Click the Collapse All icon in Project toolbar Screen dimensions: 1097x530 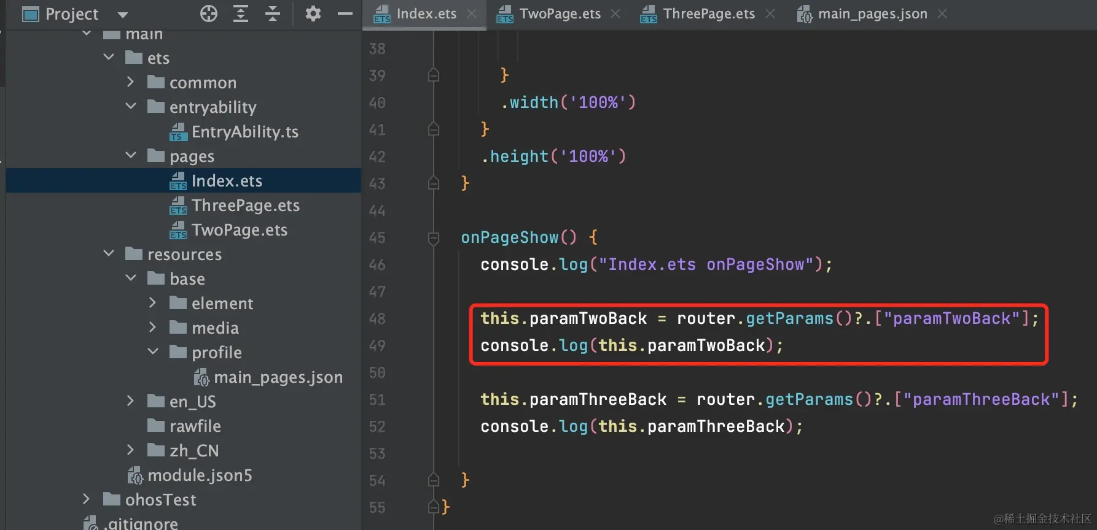pos(273,13)
